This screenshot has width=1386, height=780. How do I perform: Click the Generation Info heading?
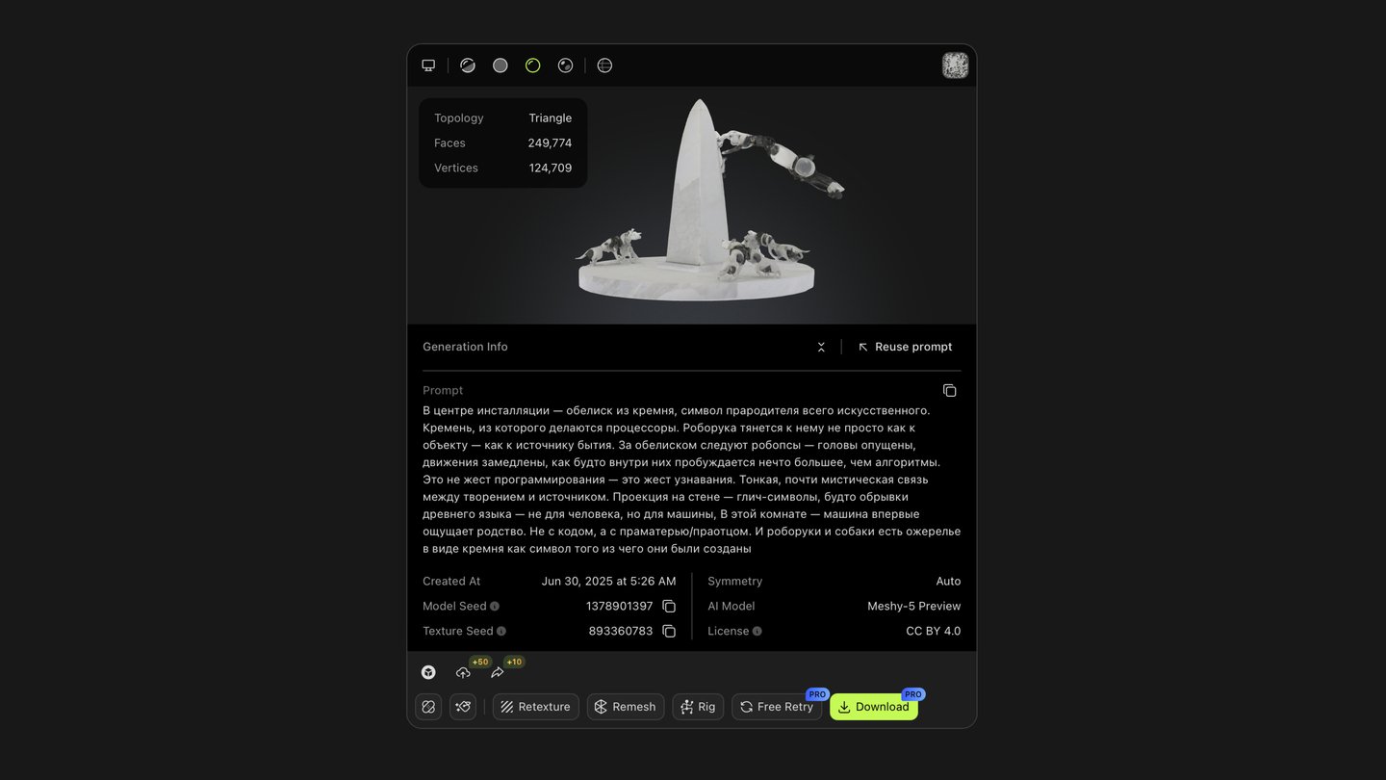(465, 347)
